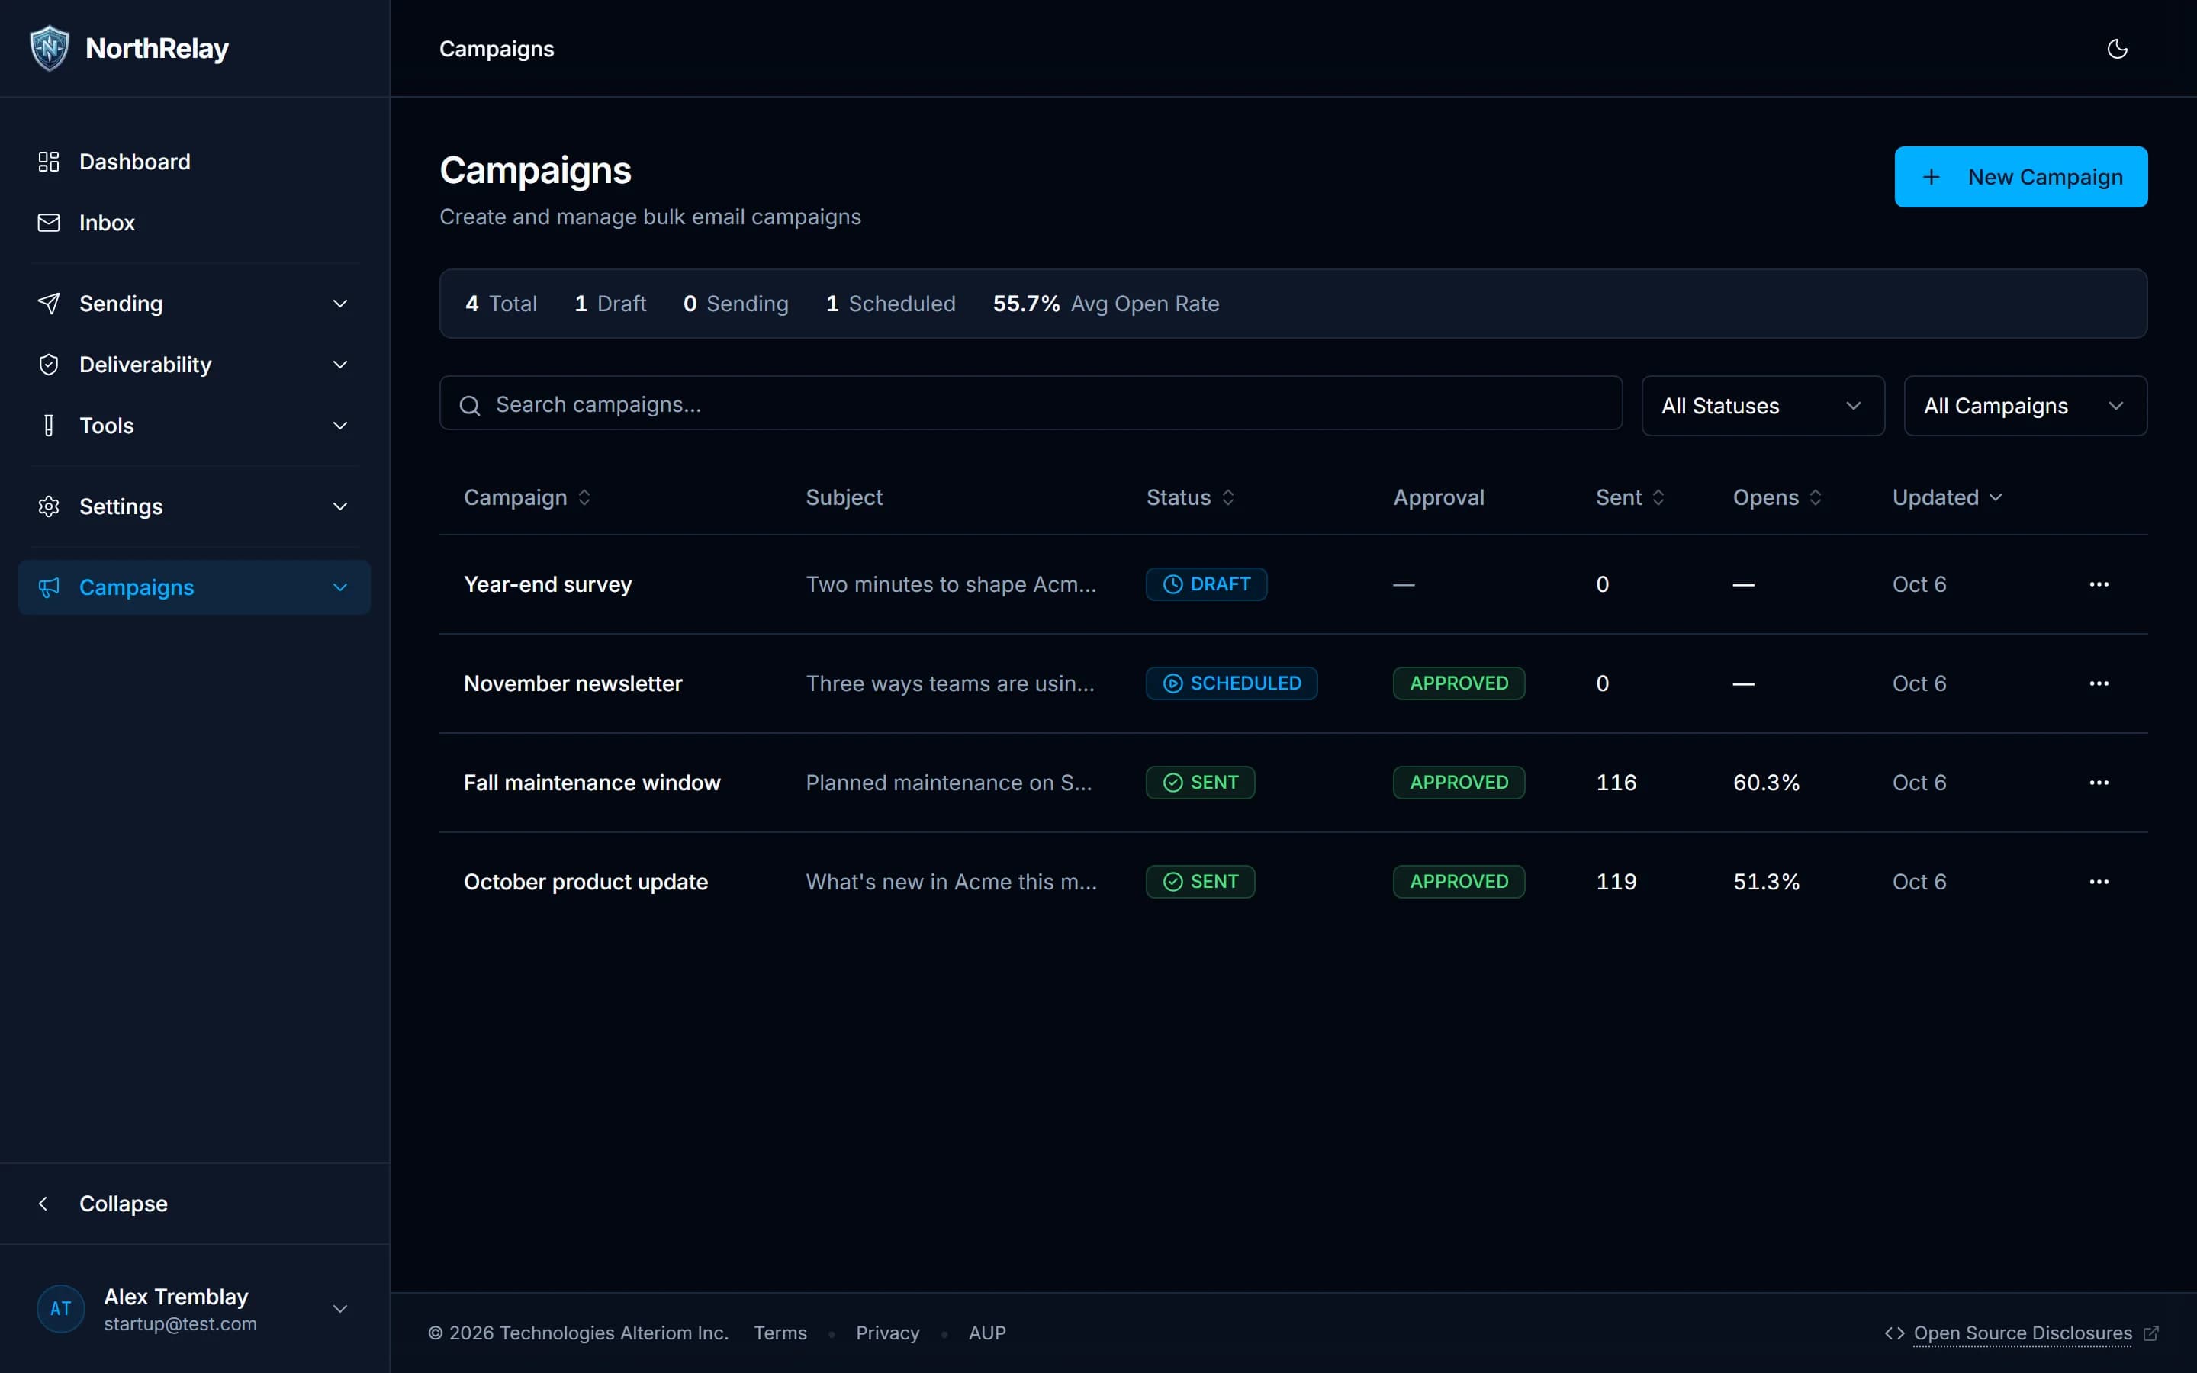Open the Inbox page

(x=195, y=223)
